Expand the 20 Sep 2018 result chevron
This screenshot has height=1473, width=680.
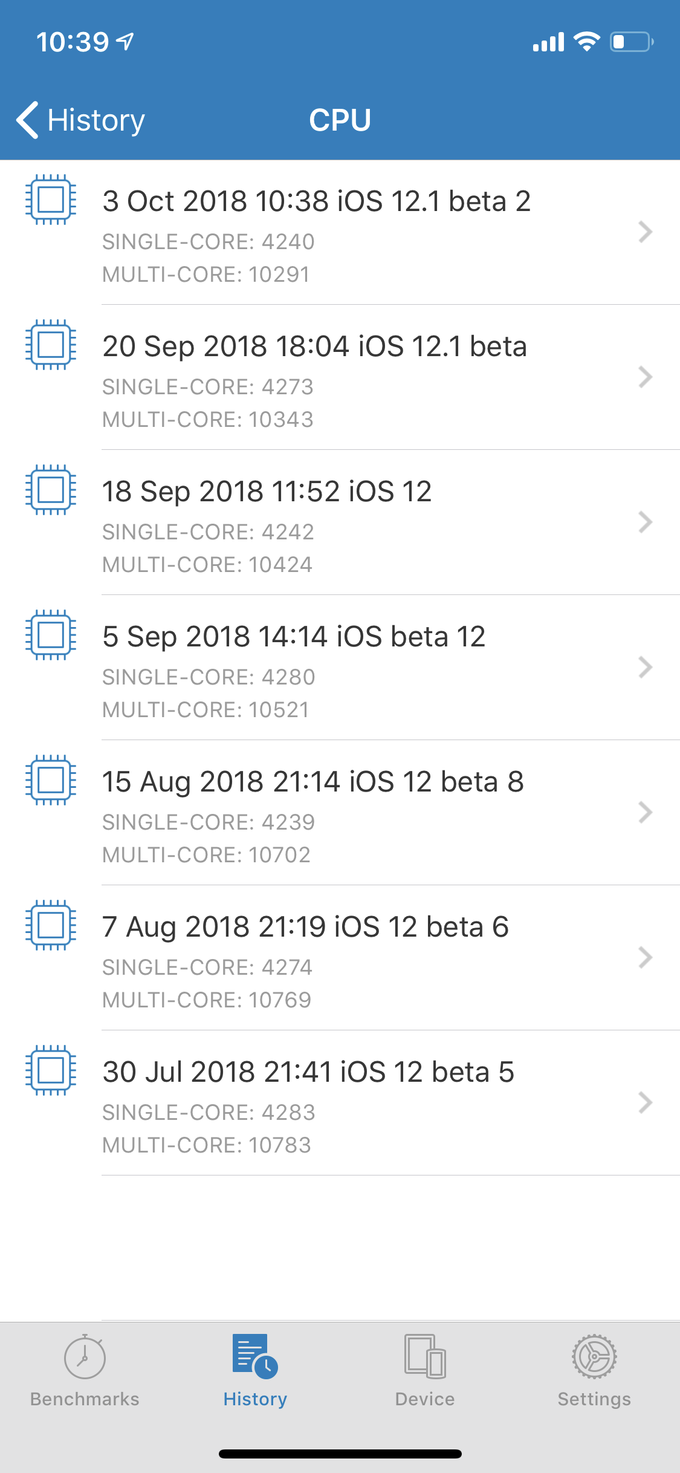[x=646, y=377]
